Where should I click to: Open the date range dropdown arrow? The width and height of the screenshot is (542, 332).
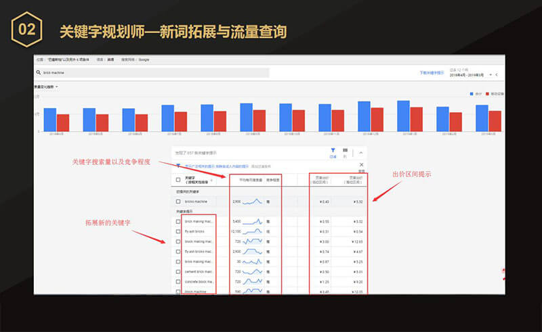click(491, 75)
